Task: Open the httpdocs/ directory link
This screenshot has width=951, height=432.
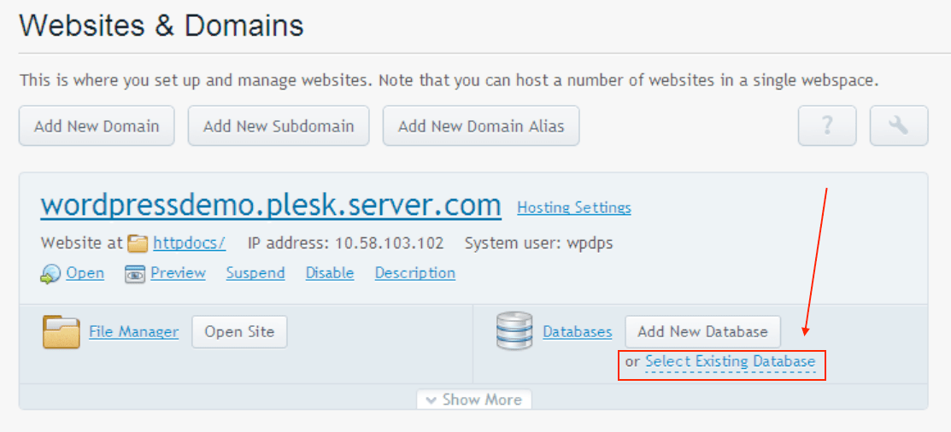Action: 189,243
